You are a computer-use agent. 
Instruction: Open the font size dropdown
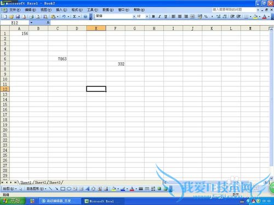tap(147, 16)
